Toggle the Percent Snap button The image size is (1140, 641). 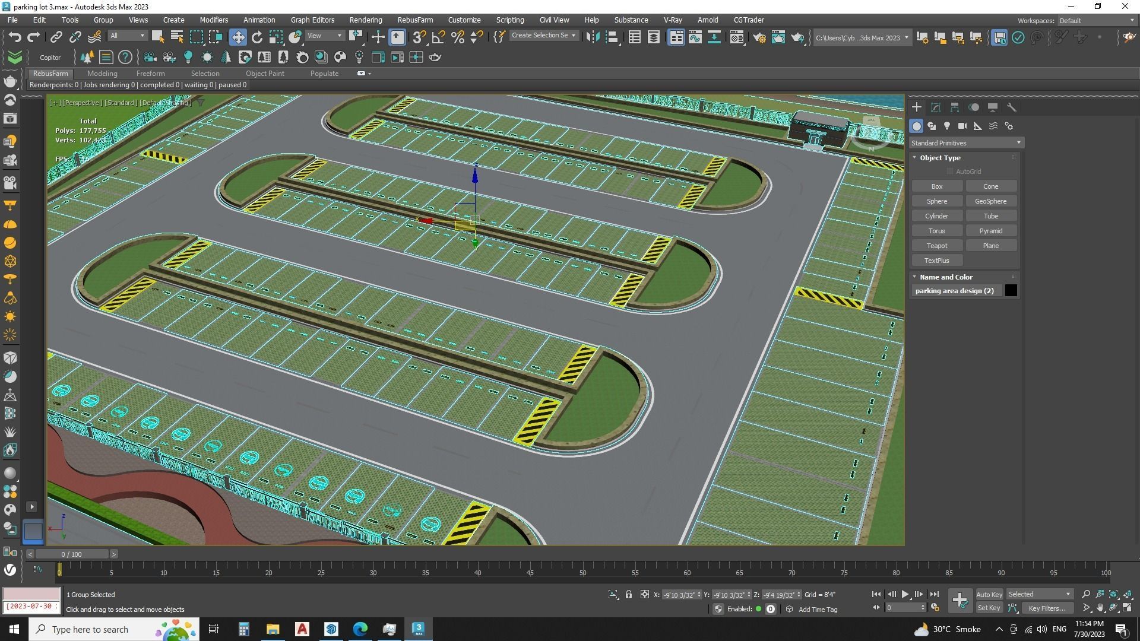[458, 37]
